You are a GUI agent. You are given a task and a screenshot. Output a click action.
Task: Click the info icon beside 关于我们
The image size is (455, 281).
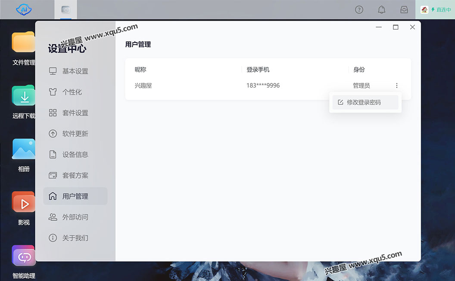pos(53,238)
